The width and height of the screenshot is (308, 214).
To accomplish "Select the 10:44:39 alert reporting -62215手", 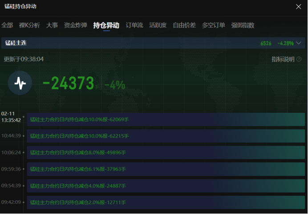I will 166,136.
